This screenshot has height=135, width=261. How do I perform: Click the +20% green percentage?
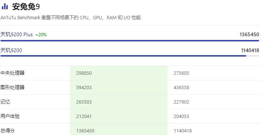(x=41, y=35)
